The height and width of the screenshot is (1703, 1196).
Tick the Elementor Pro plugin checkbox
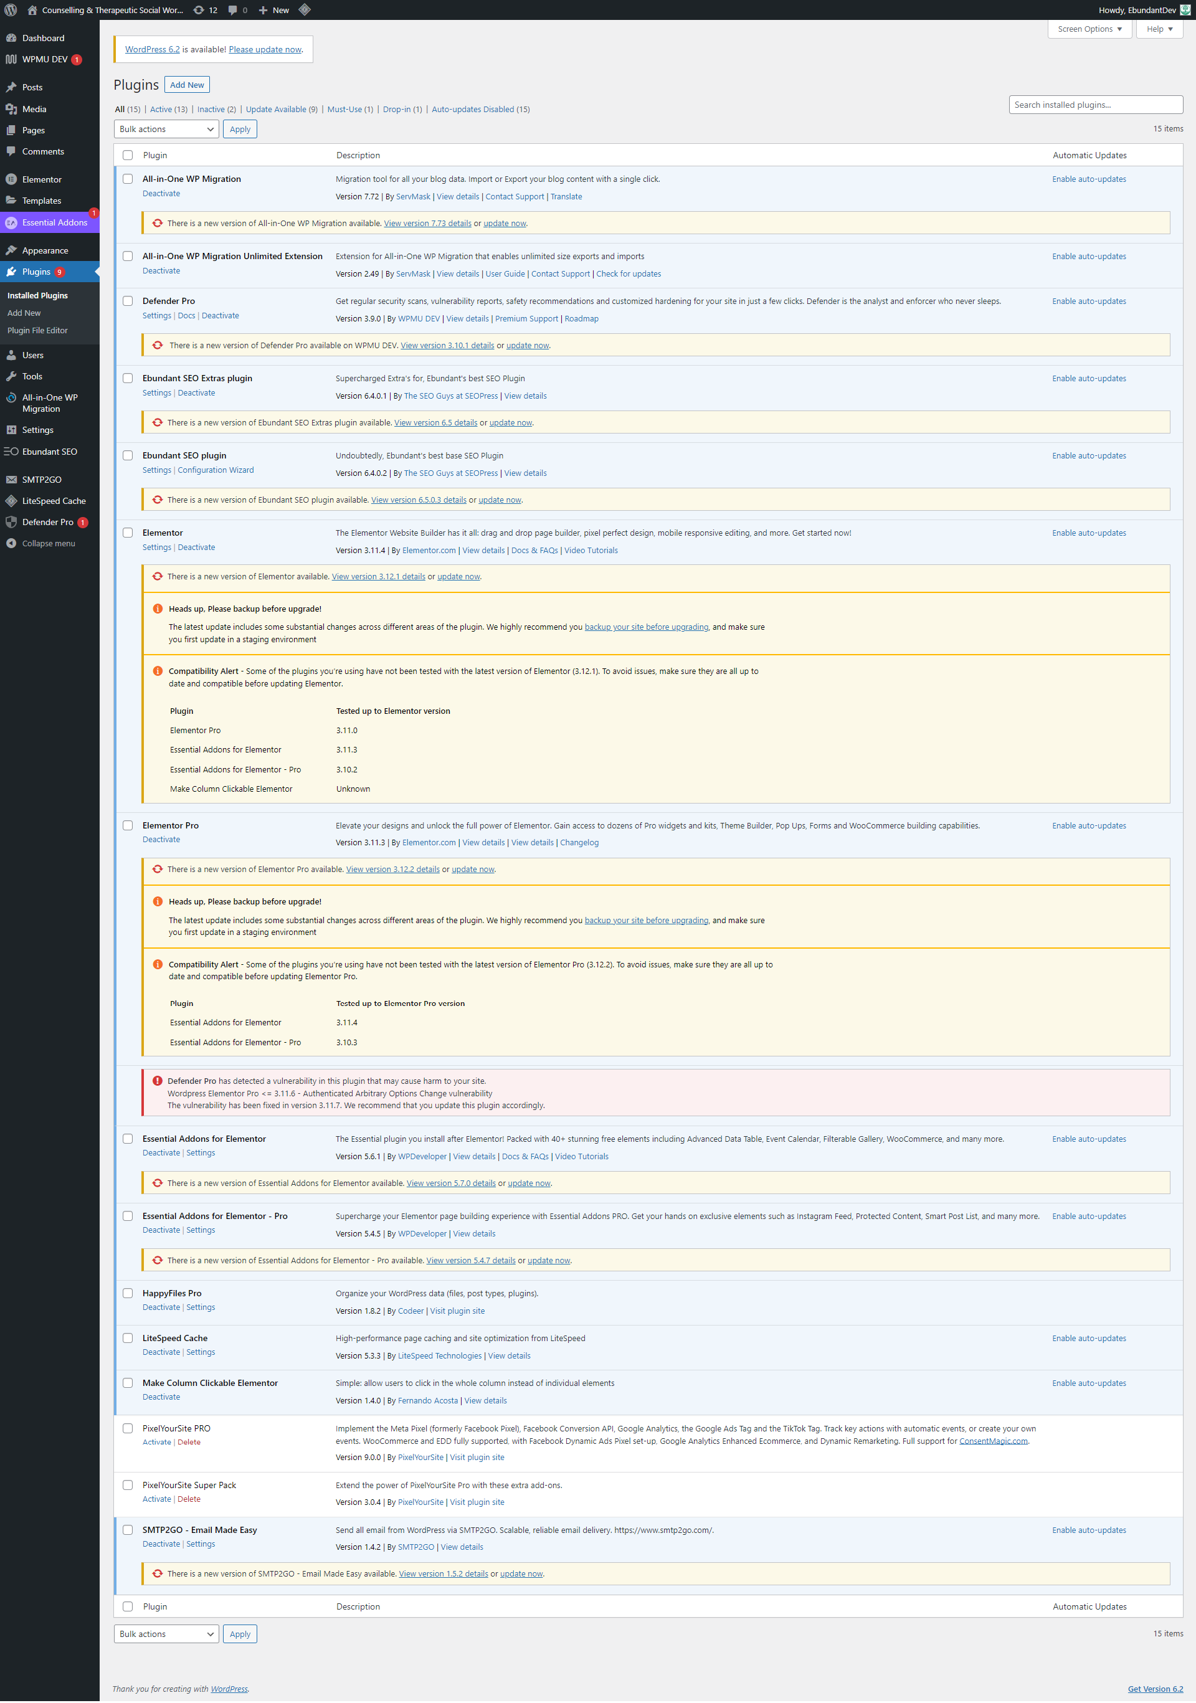128,825
